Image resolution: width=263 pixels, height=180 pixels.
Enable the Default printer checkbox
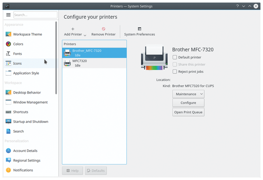(175, 58)
